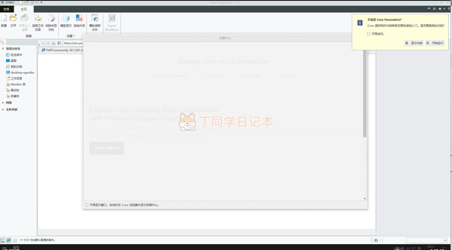The image size is (452, 250).
Task: Open Creo help question mark
Action: (449, 9)
